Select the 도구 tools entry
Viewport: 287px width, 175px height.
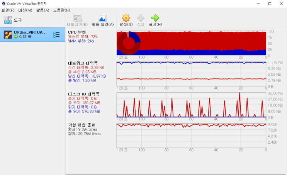coord(32,20)
